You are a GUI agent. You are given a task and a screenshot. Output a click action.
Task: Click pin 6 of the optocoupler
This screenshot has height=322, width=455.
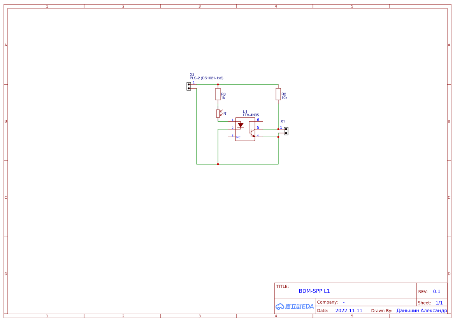[258, 121]
